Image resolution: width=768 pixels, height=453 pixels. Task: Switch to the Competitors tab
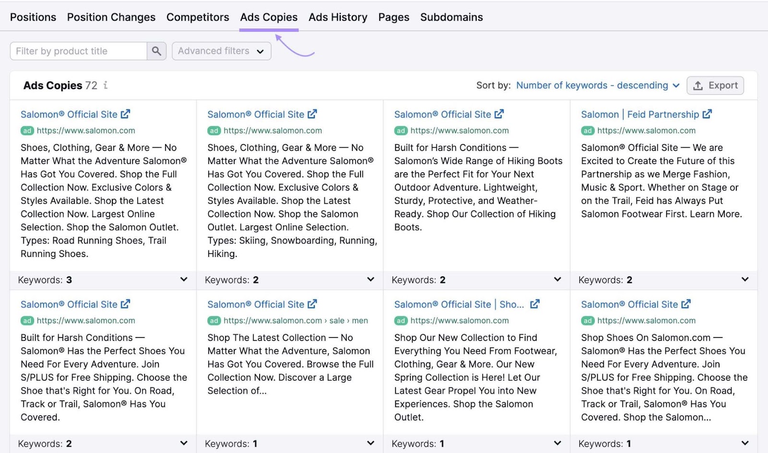[x=198, y=17]
